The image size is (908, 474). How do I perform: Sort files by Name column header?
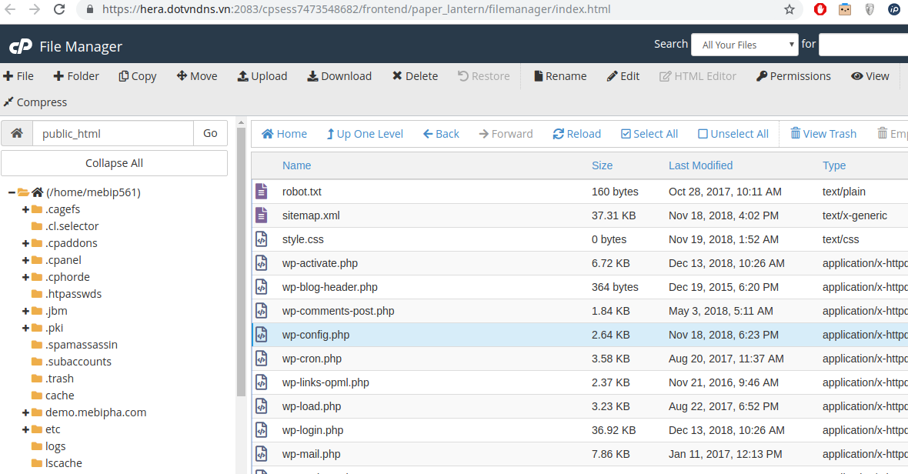coord(296,165)
